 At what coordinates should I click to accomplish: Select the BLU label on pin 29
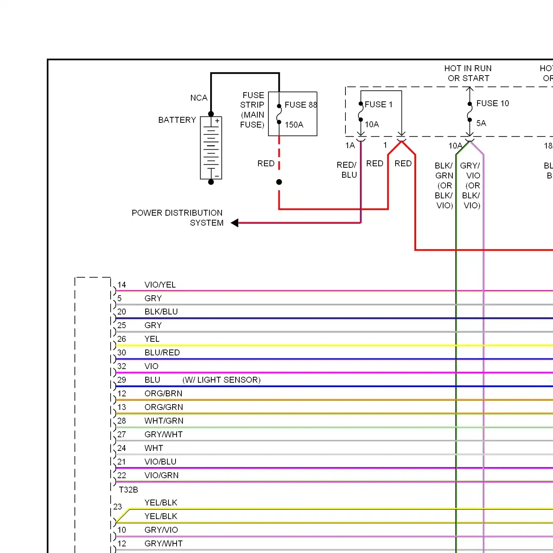tap(152, 380)
